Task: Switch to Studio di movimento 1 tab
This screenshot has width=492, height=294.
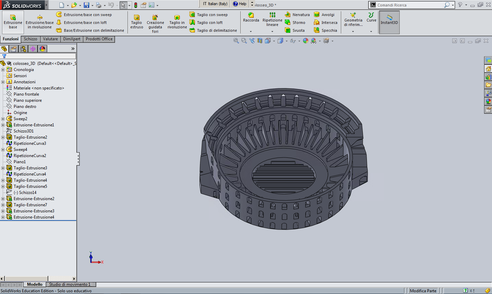Action: click(70, 284)
